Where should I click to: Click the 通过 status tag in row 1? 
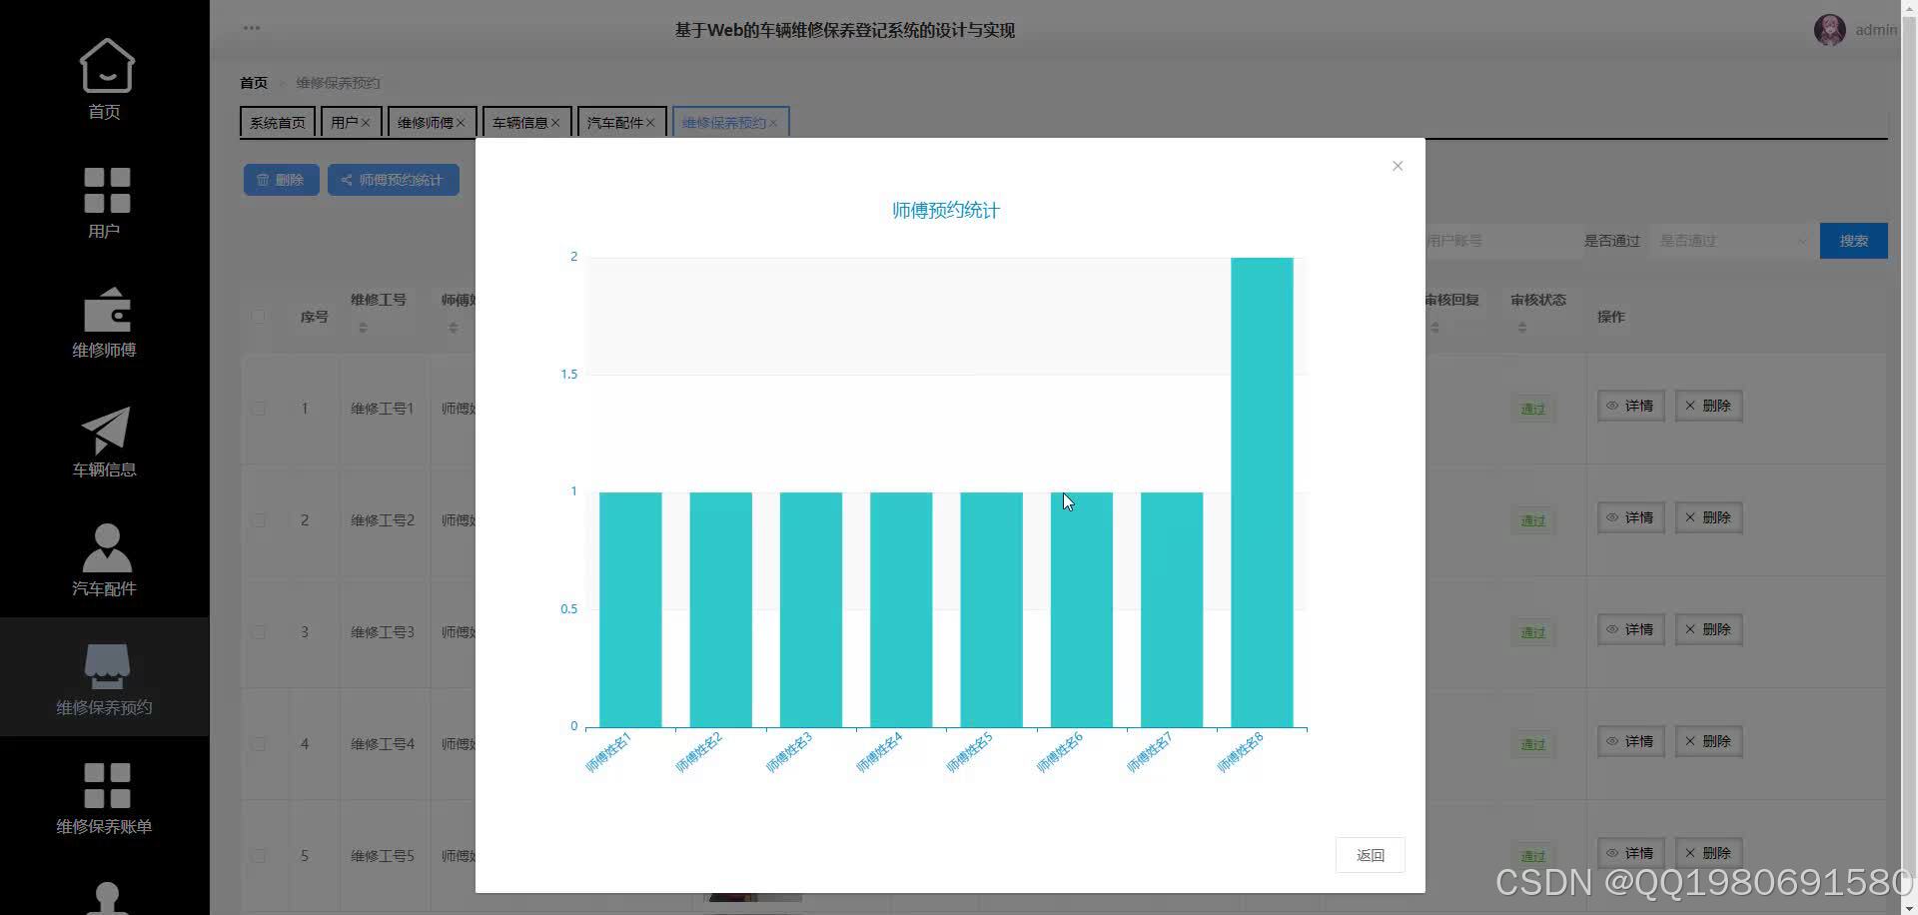(1532, 409)
